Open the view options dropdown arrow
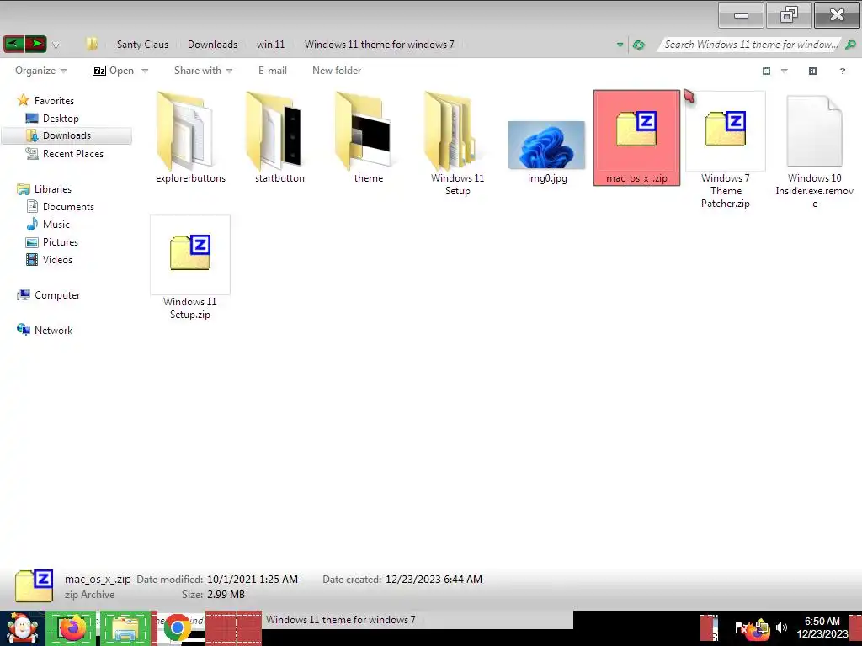862x646 pixels. [785, 71]
